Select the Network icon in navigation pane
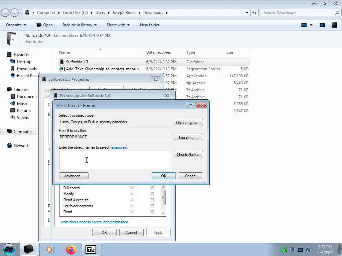The image size is (342, 256). [x=9, y=145]
